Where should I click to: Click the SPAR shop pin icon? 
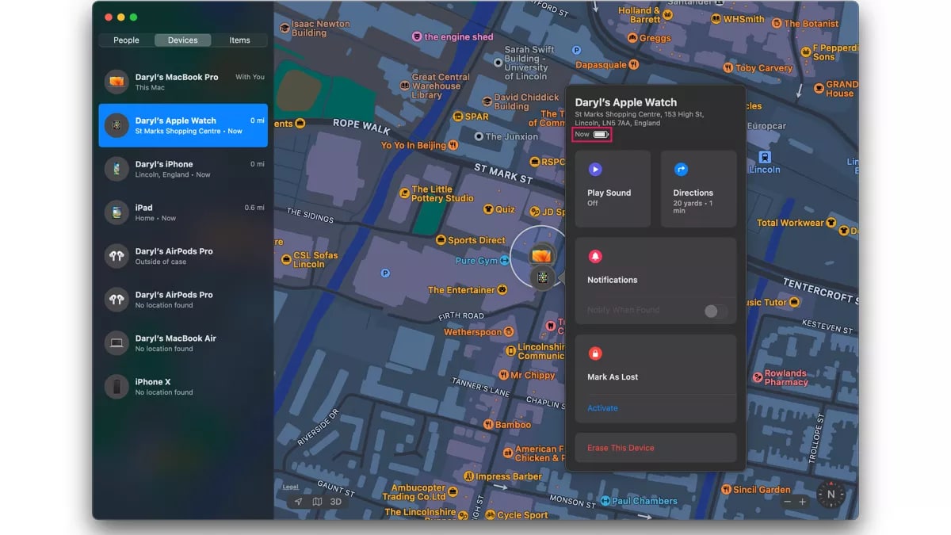tap(457, 117)
